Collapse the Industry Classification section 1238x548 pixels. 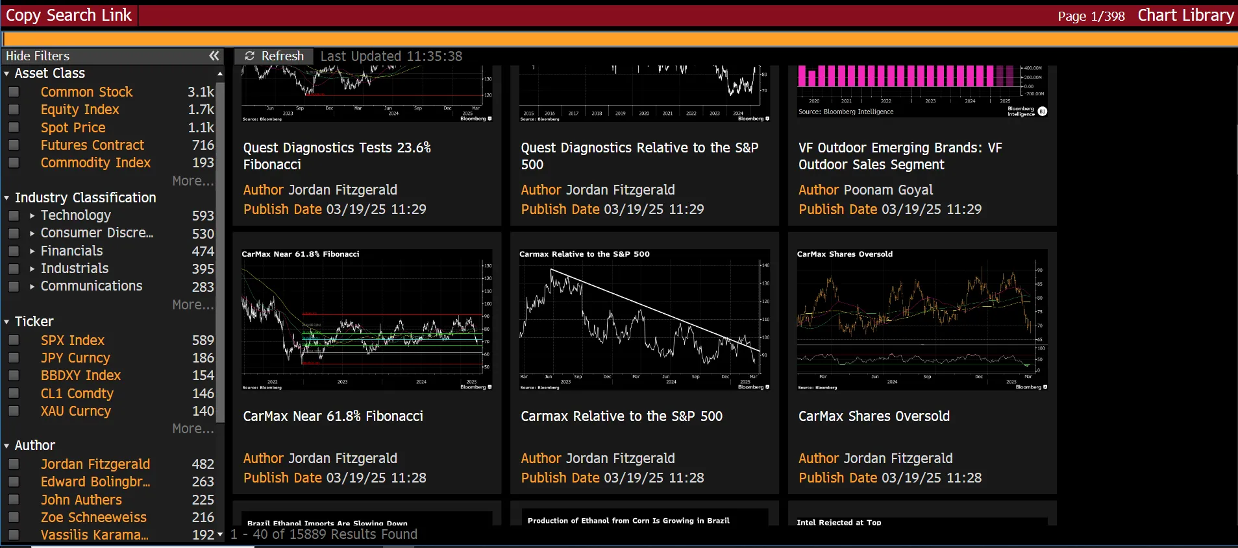click(6, 198)
